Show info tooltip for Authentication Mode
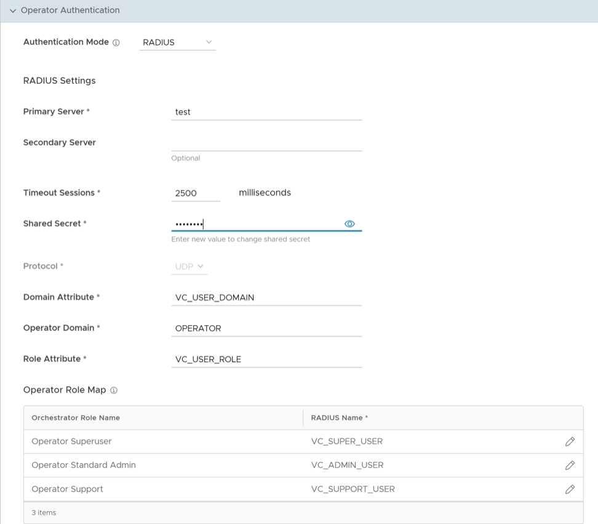This screenshot has height=524, width=598. pyautogui.click(x=116, y=42)
